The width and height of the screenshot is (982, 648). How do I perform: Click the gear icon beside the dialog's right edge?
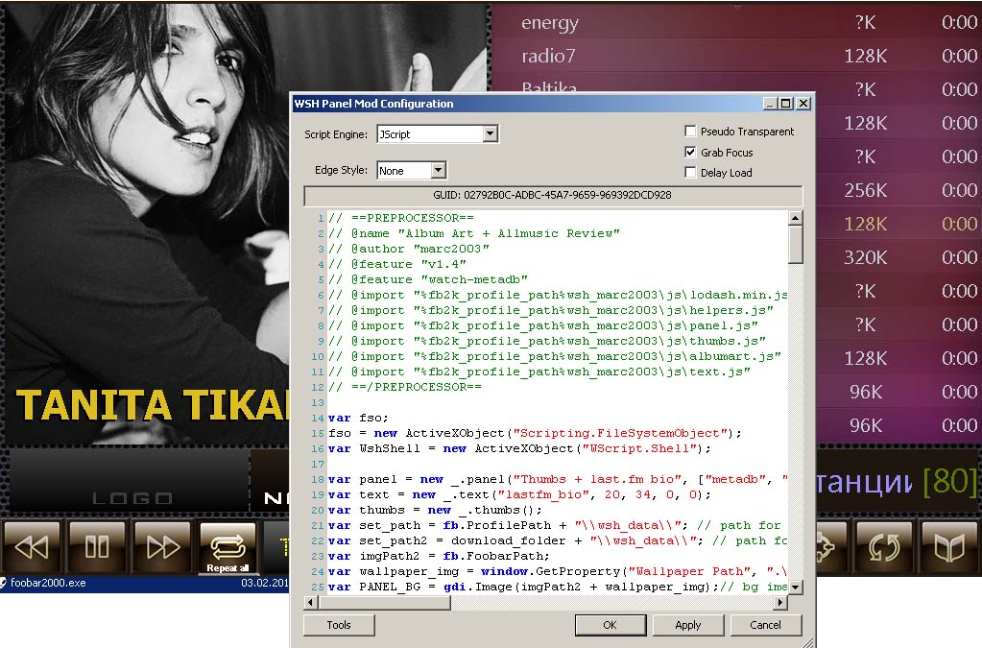click(x=829, y=547)
